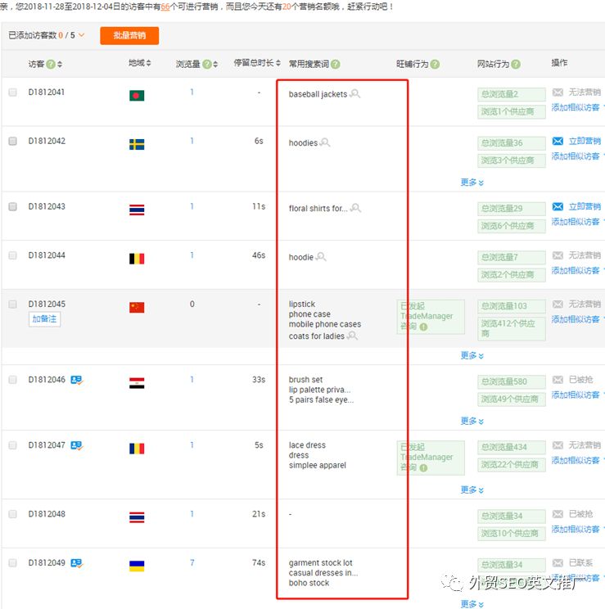The height and width of the screenshot is (609, 605).
Task: Click China flag for D1812045
Action: click(x=137, y=308)
